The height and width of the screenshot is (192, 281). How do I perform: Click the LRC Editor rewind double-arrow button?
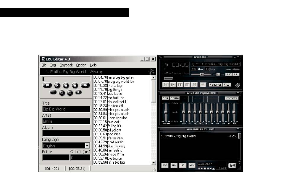pos(53,92)
